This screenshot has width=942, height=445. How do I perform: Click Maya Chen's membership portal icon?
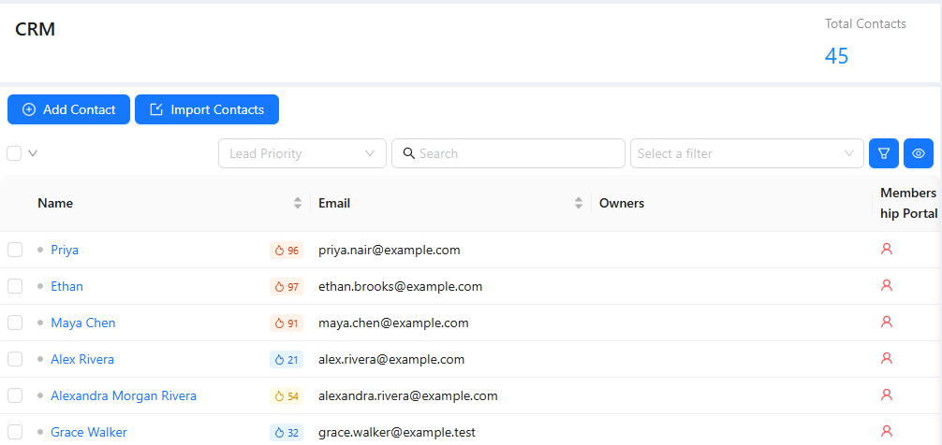(886, 322)
